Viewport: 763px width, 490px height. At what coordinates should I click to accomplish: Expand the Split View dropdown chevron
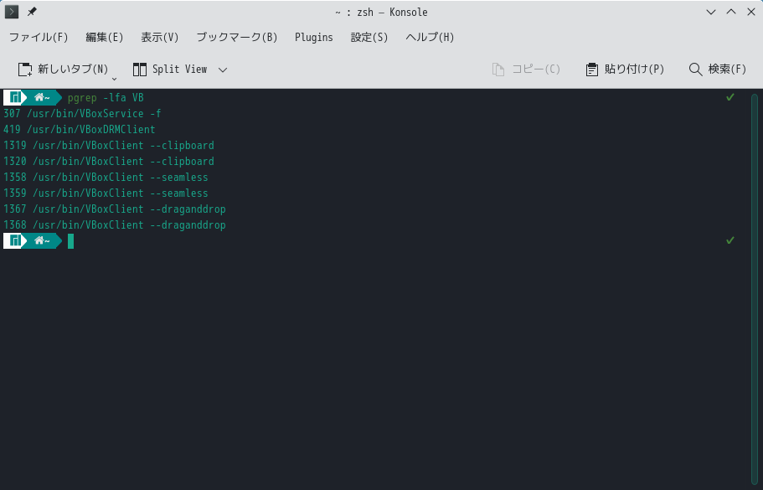223,70
